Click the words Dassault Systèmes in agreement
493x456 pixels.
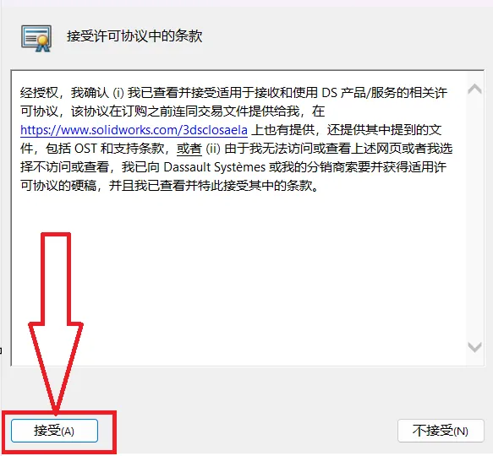[x=215, y=167]
